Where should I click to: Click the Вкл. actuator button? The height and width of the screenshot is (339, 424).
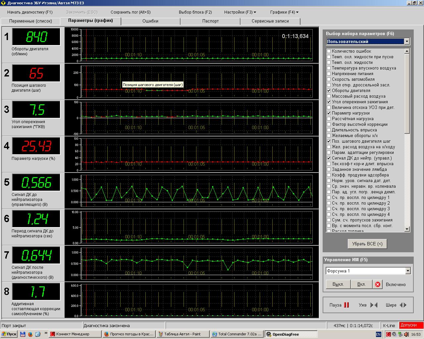tap(361, 284)
